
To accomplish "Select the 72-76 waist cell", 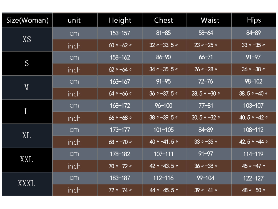I will click(206, 82).
